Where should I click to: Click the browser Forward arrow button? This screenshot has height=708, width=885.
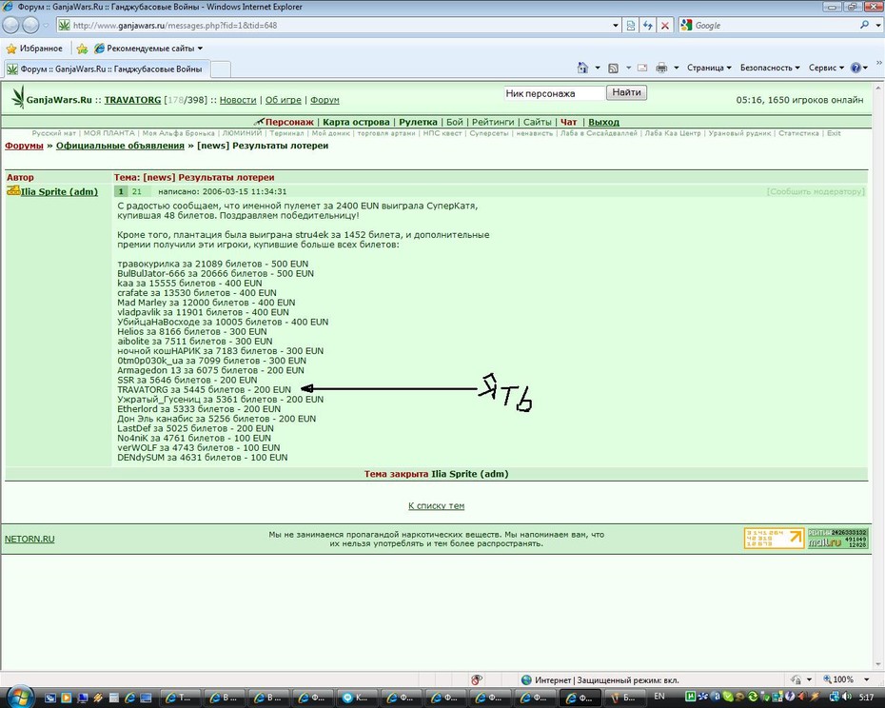tap(30, 25)
